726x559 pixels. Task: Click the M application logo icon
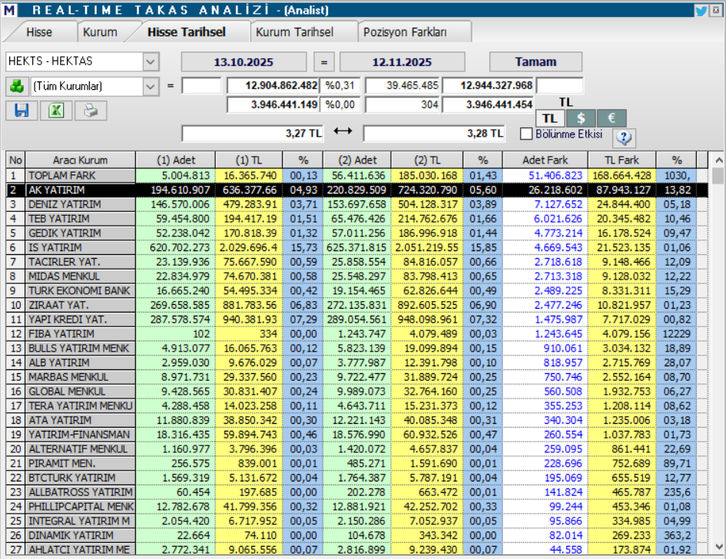point(9,9)
